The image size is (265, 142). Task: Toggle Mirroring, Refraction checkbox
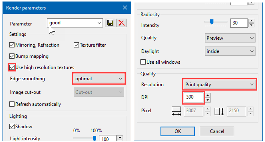pyautogui.click(x=12, y=45)
